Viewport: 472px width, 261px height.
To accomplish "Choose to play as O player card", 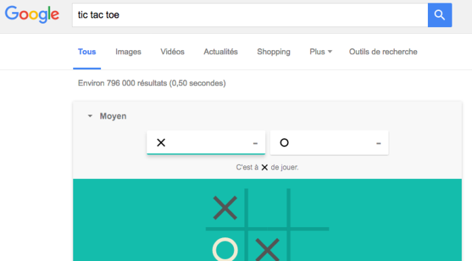I will click(x=330, y=142).
